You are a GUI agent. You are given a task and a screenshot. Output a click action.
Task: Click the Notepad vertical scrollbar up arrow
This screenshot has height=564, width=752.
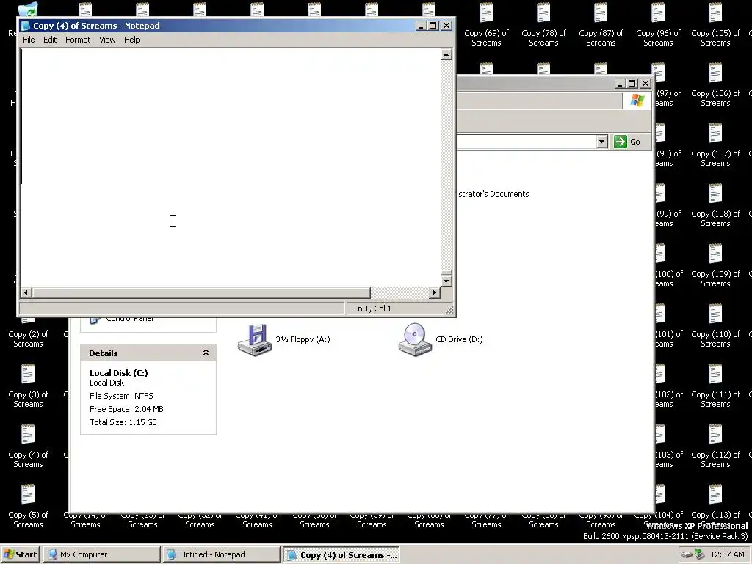point(446,54)
